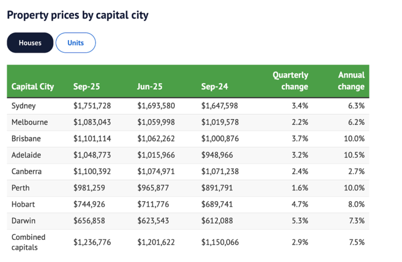Click the Sep-24 column header

pos(214,87)
